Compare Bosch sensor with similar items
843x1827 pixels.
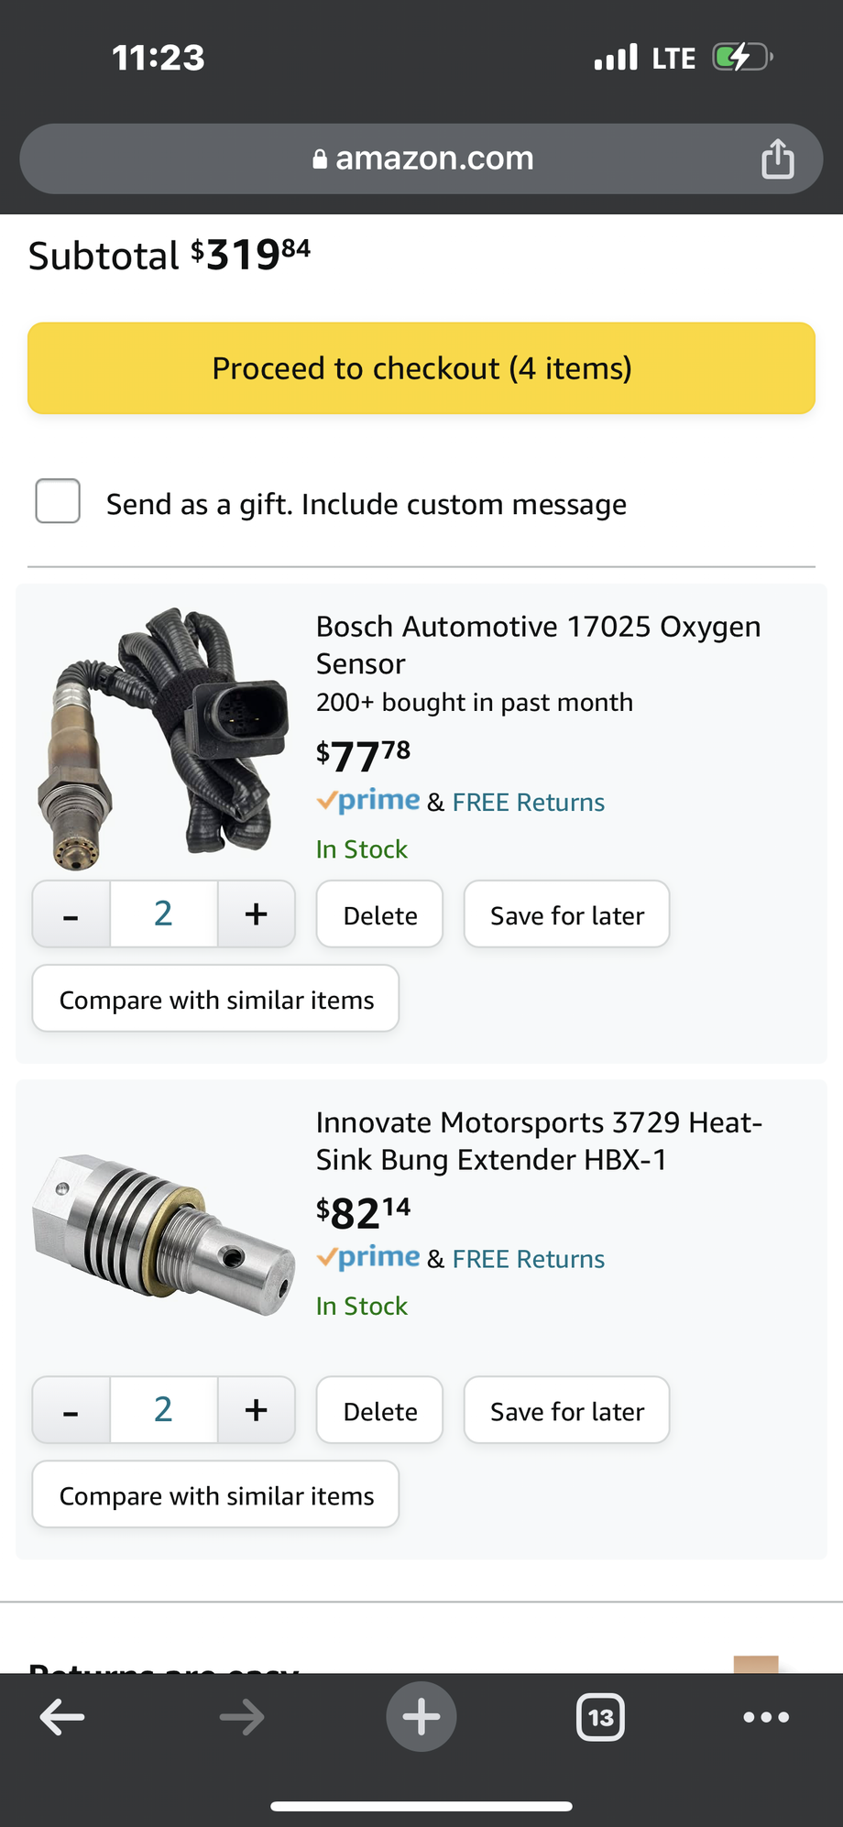click(216, 1000)
